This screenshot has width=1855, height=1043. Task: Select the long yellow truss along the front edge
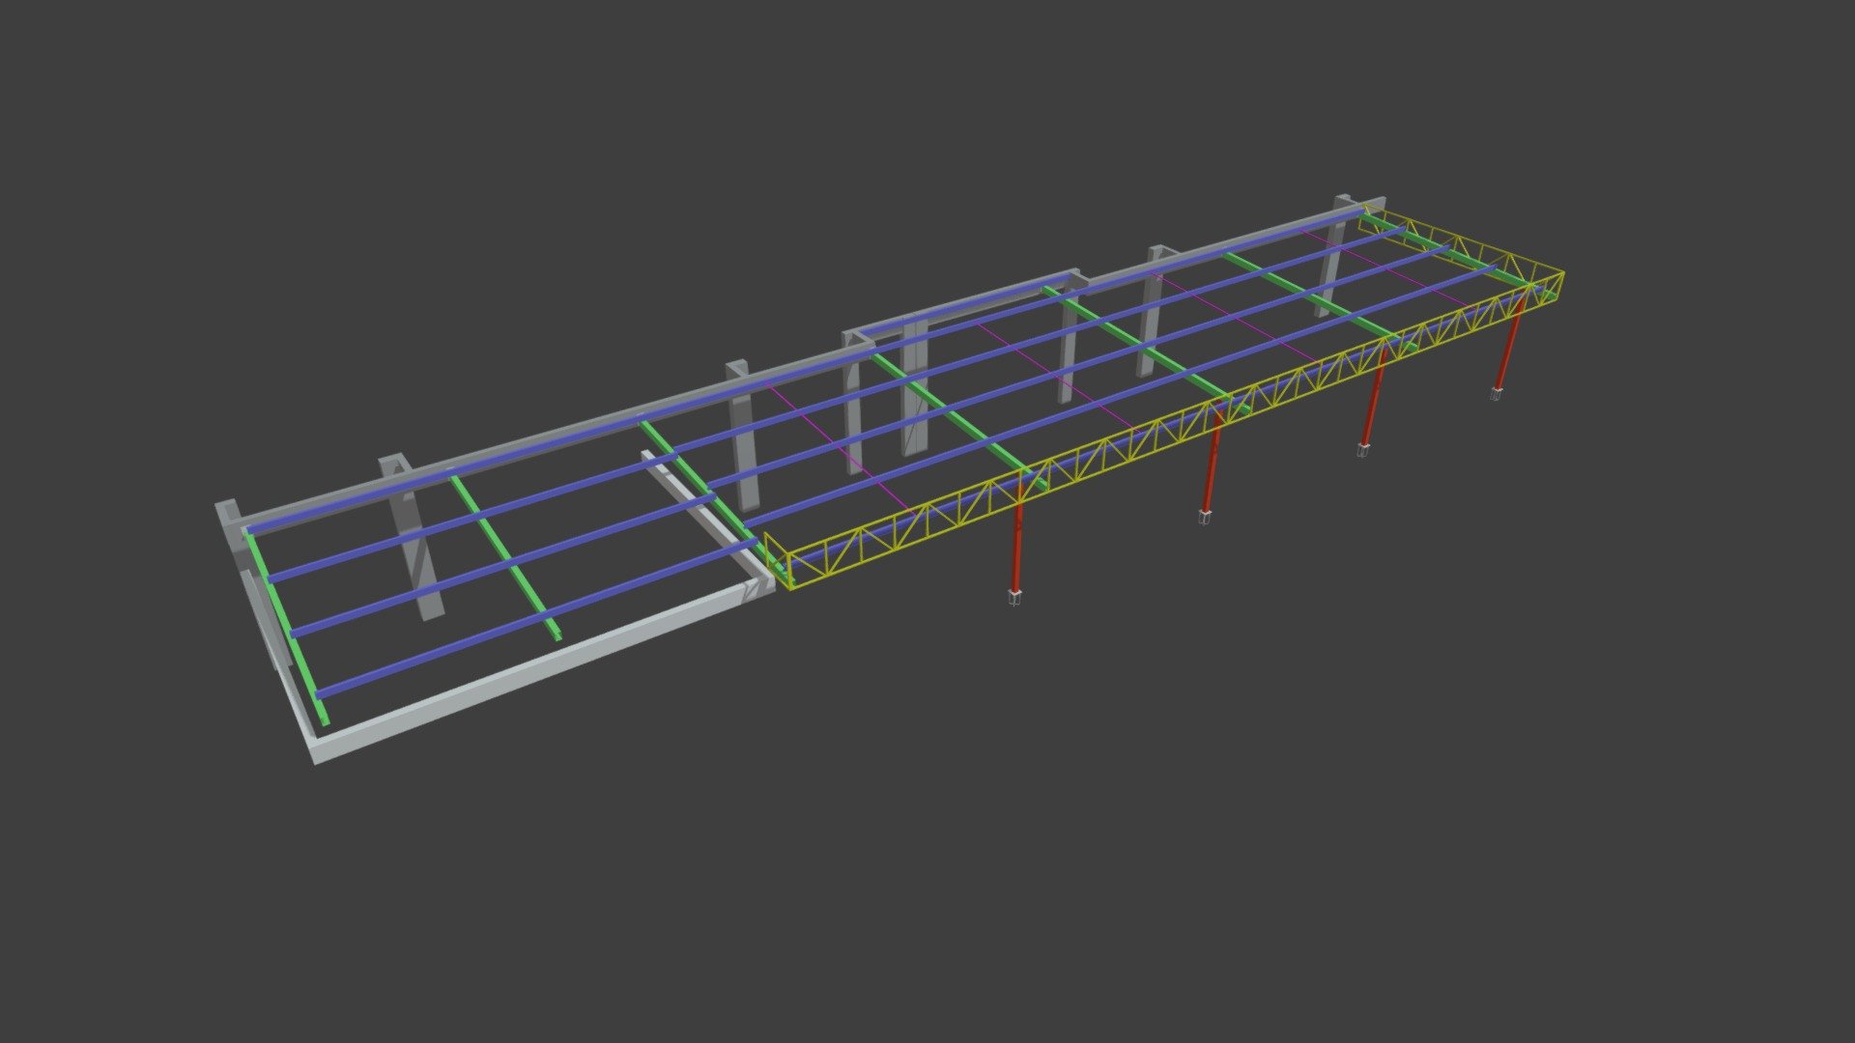coord(1172,432)
